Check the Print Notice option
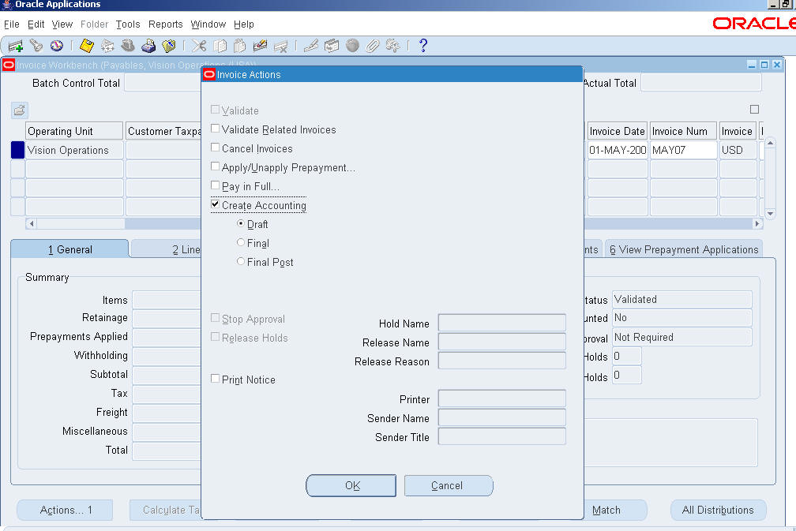 [216, 379]
